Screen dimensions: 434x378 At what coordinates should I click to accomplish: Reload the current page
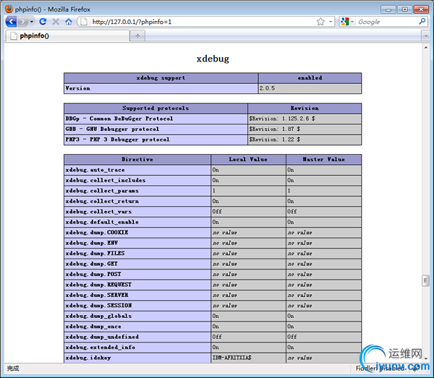pos(43,21)
